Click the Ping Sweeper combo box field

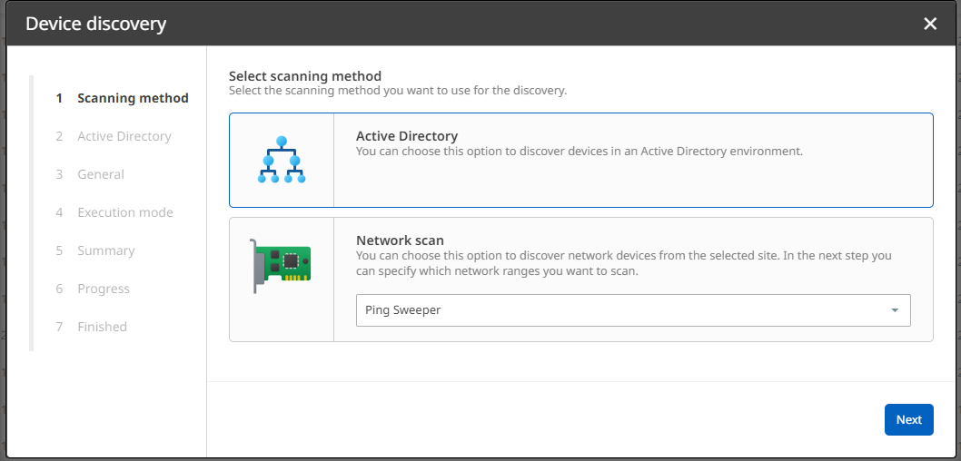618,310
